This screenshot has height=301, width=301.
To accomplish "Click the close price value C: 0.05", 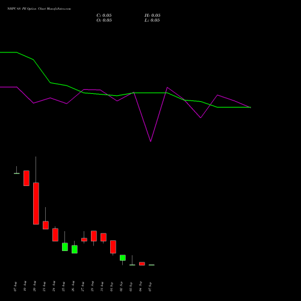I will pos(104,16).
